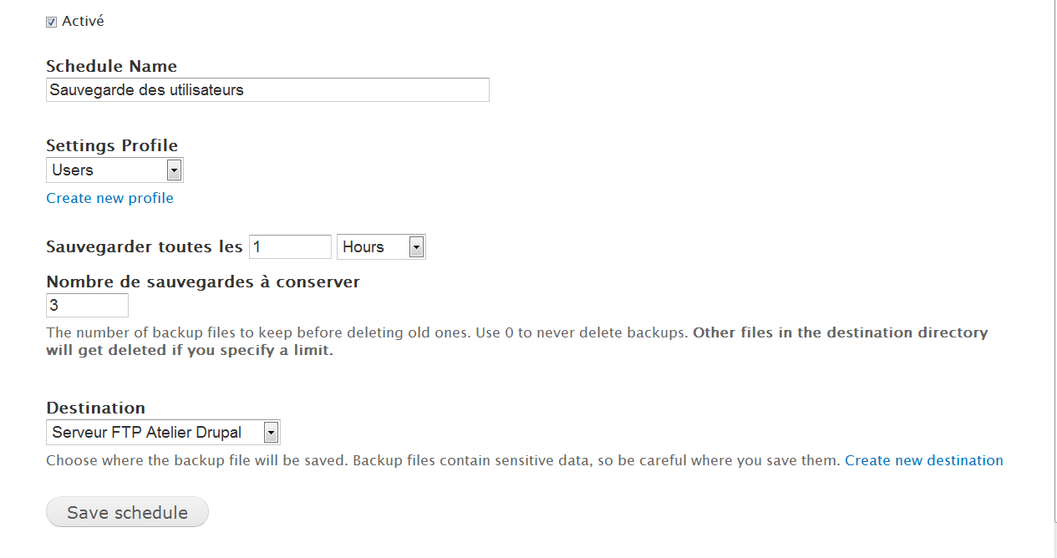Click the bold warning about deleted files
This screenshot has height=558, width=1057.
point(840,332)
